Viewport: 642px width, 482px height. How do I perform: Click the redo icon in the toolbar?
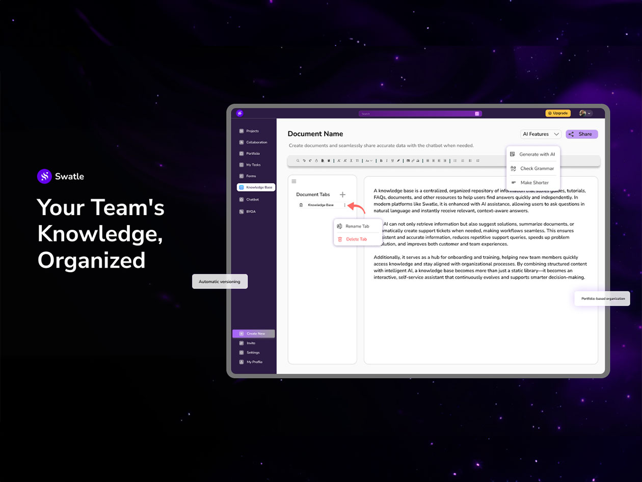click(x=310, y=160)
